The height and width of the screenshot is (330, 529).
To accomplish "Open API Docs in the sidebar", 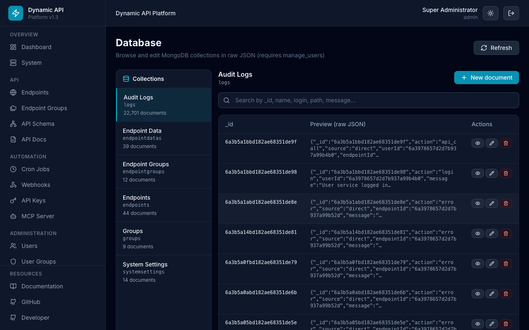I will (x=53, y=139).
